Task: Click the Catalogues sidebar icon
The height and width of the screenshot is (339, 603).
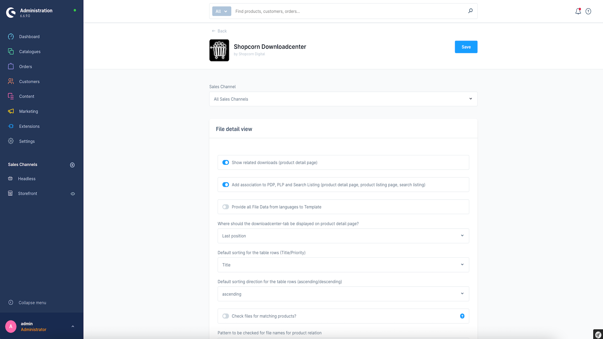Action: tap(11, 51)
